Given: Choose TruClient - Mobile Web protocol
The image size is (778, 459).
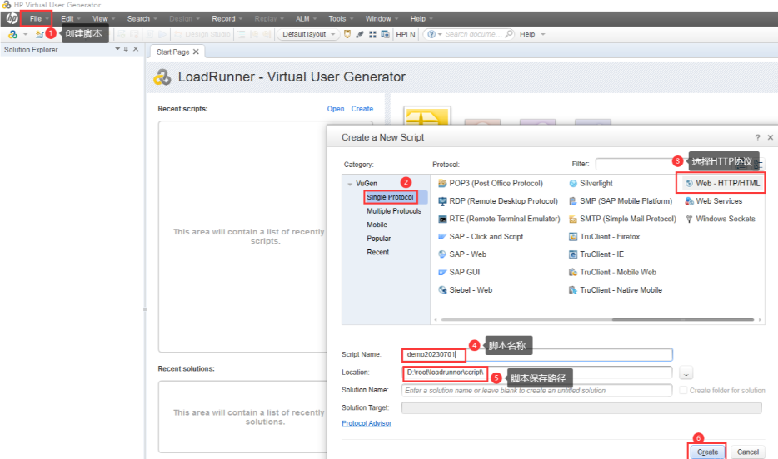Looking at the screenshot, I should pyautogui.click(x=613, y=273).
